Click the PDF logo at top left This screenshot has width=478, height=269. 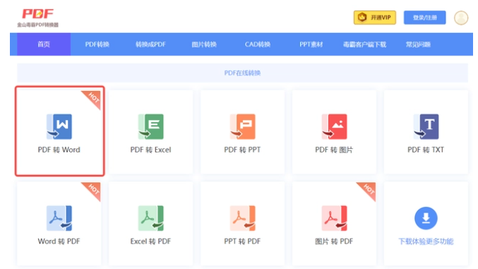coord(38,13)
